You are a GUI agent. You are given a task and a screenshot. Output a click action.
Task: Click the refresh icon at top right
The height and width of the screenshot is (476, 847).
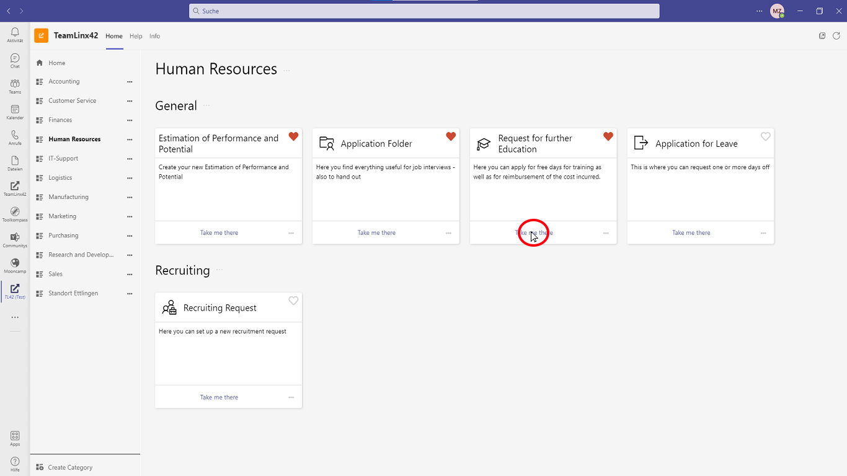point(836,36)
